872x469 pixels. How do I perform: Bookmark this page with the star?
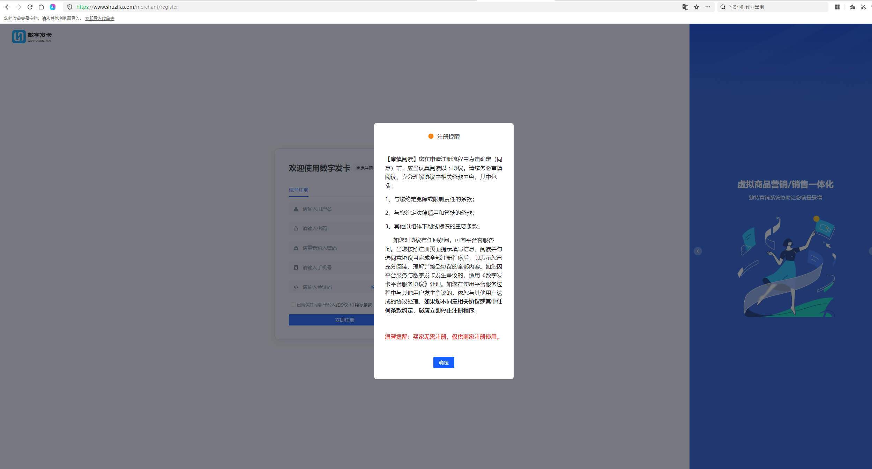tap(696, 7)
